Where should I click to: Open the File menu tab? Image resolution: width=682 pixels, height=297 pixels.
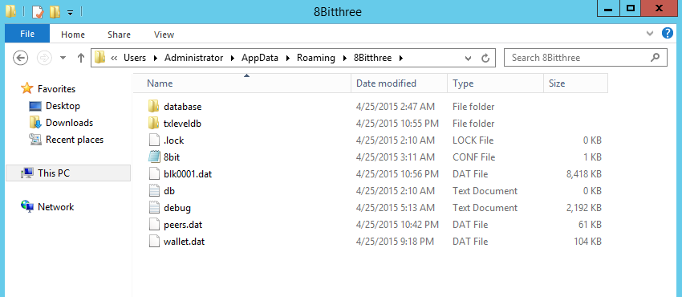point(27,34)
